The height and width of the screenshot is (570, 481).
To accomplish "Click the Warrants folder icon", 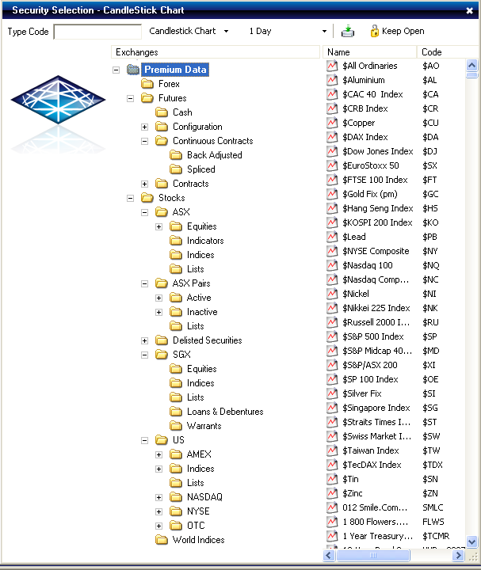I will 175,426.
